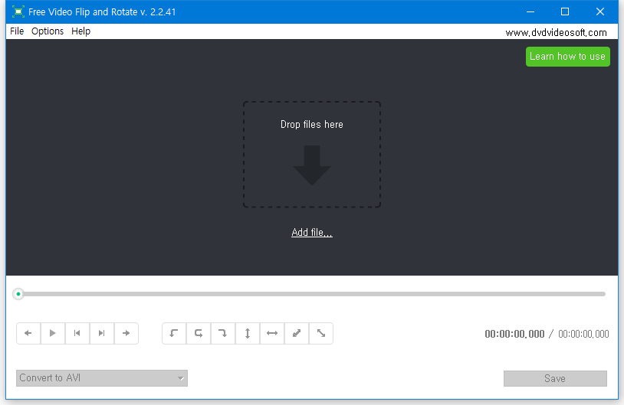Play the video
The image size is (624, 405).
tap(53, 333)
